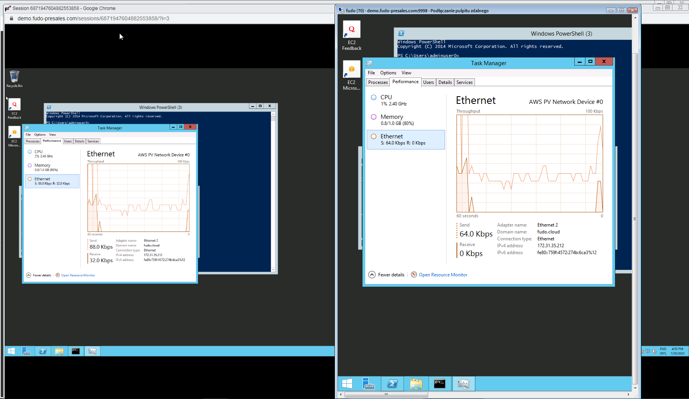Open View menu in large Task Manager
This screenshot has width=689, height=399.
tap(406, 73)
